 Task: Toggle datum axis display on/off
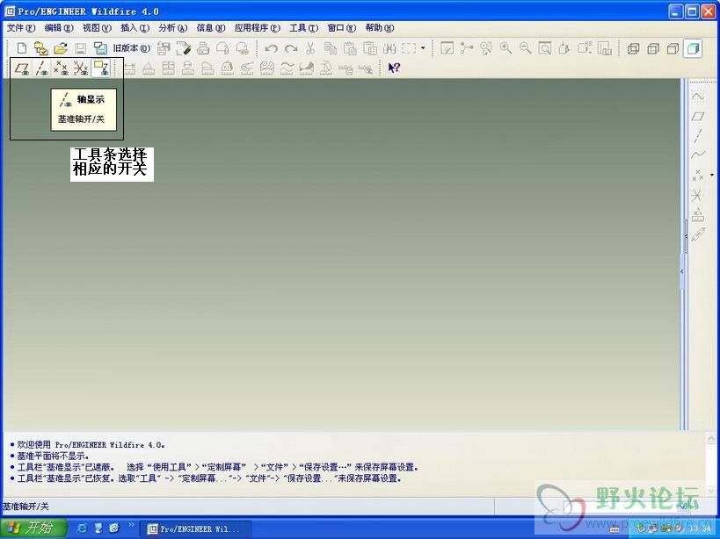point(41,68)
